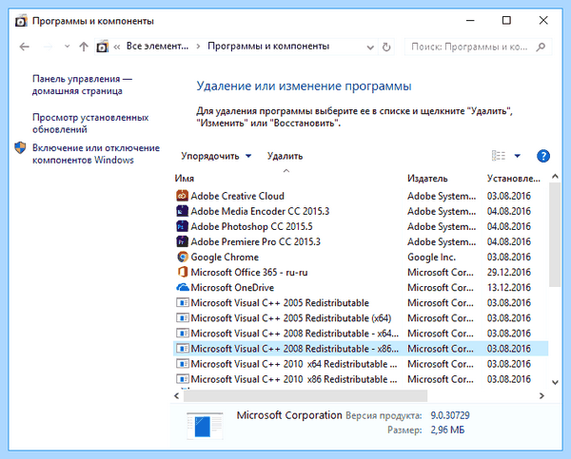The image size is (571, 459).
Task: Click the 13.12.2016 install date cell
Action: point(509,288)
